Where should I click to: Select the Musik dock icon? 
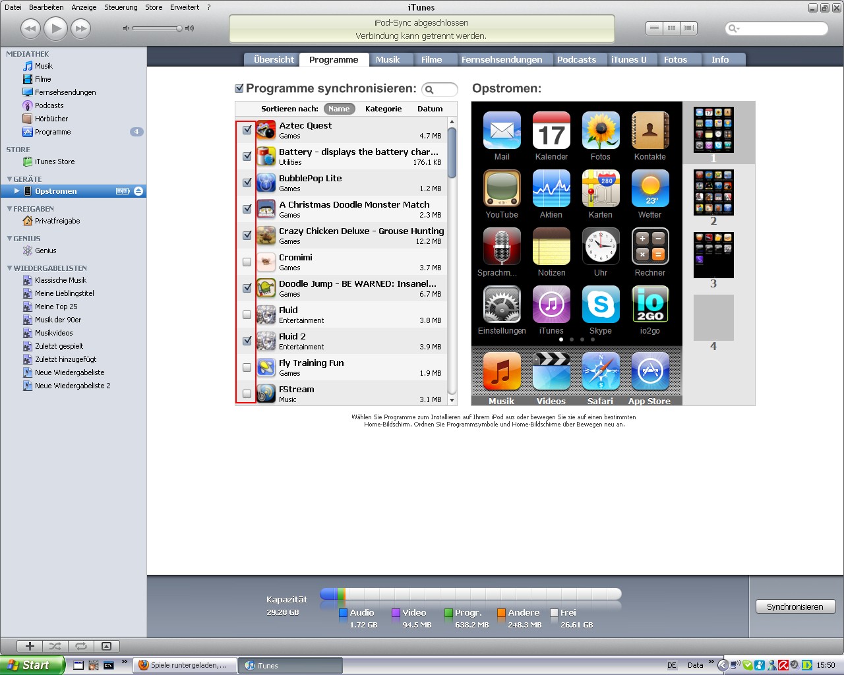(x=502, y=371)
